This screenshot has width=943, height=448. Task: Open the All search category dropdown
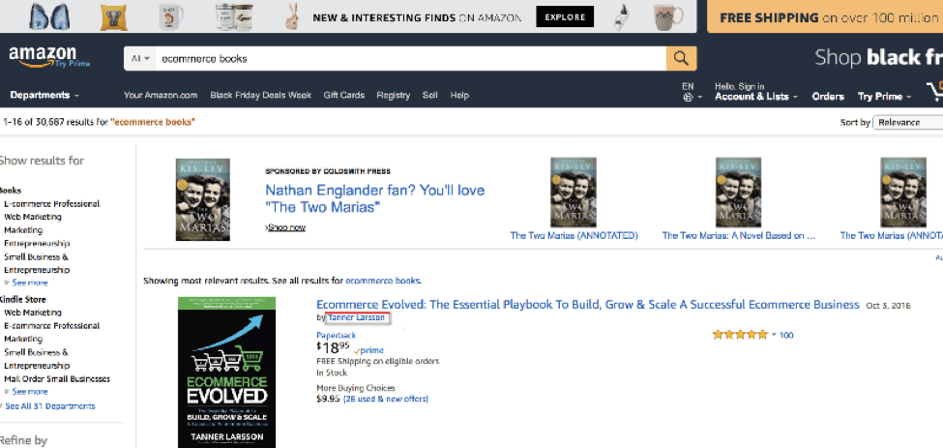click(141, 59)
